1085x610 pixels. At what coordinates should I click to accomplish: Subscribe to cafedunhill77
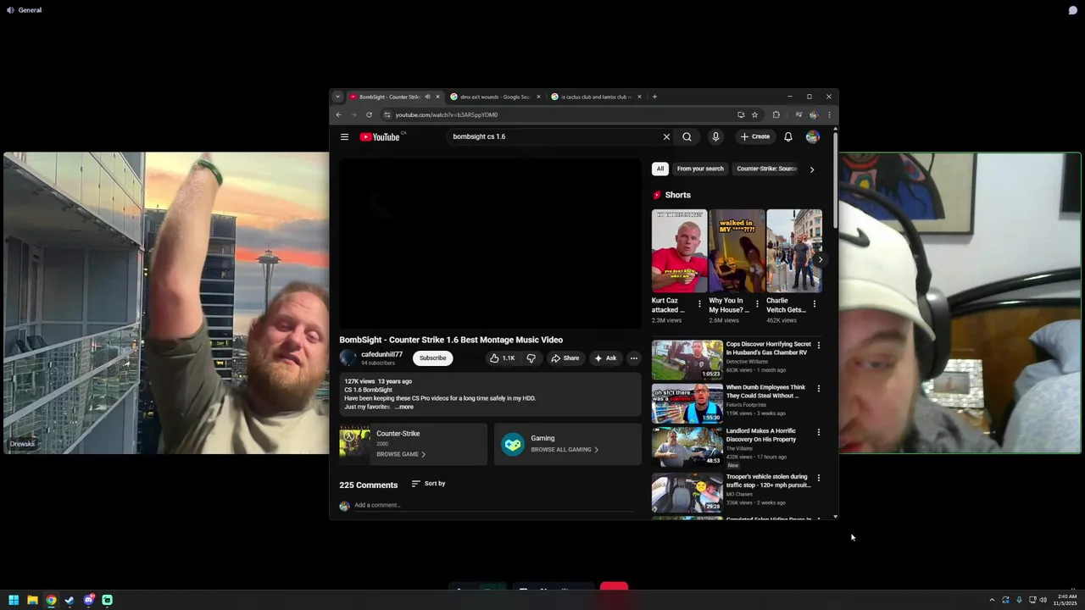pyautogui.click(x=432, y=358)
